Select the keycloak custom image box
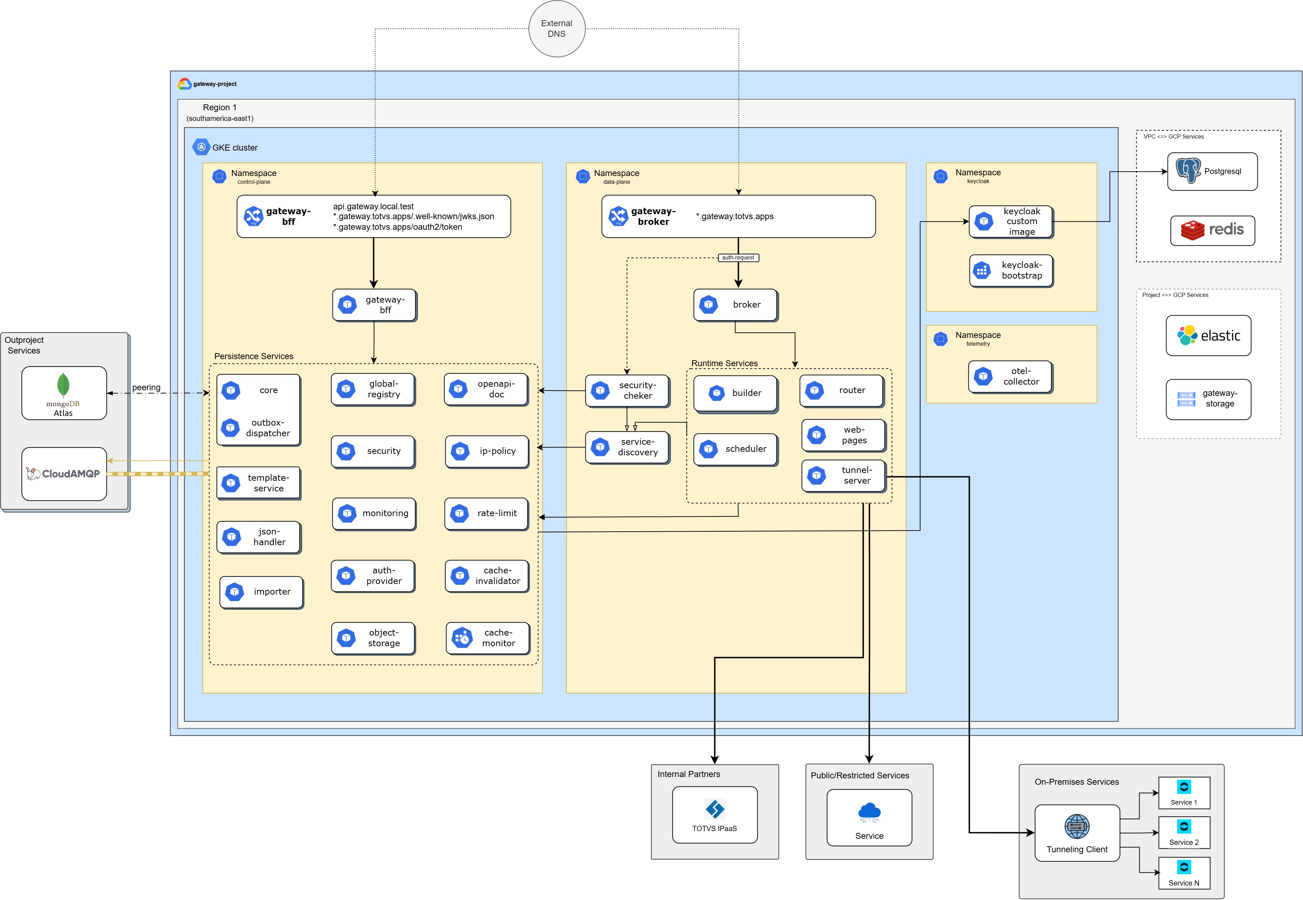This screenshot has height=900, width=1303. tap(1011, 222)
